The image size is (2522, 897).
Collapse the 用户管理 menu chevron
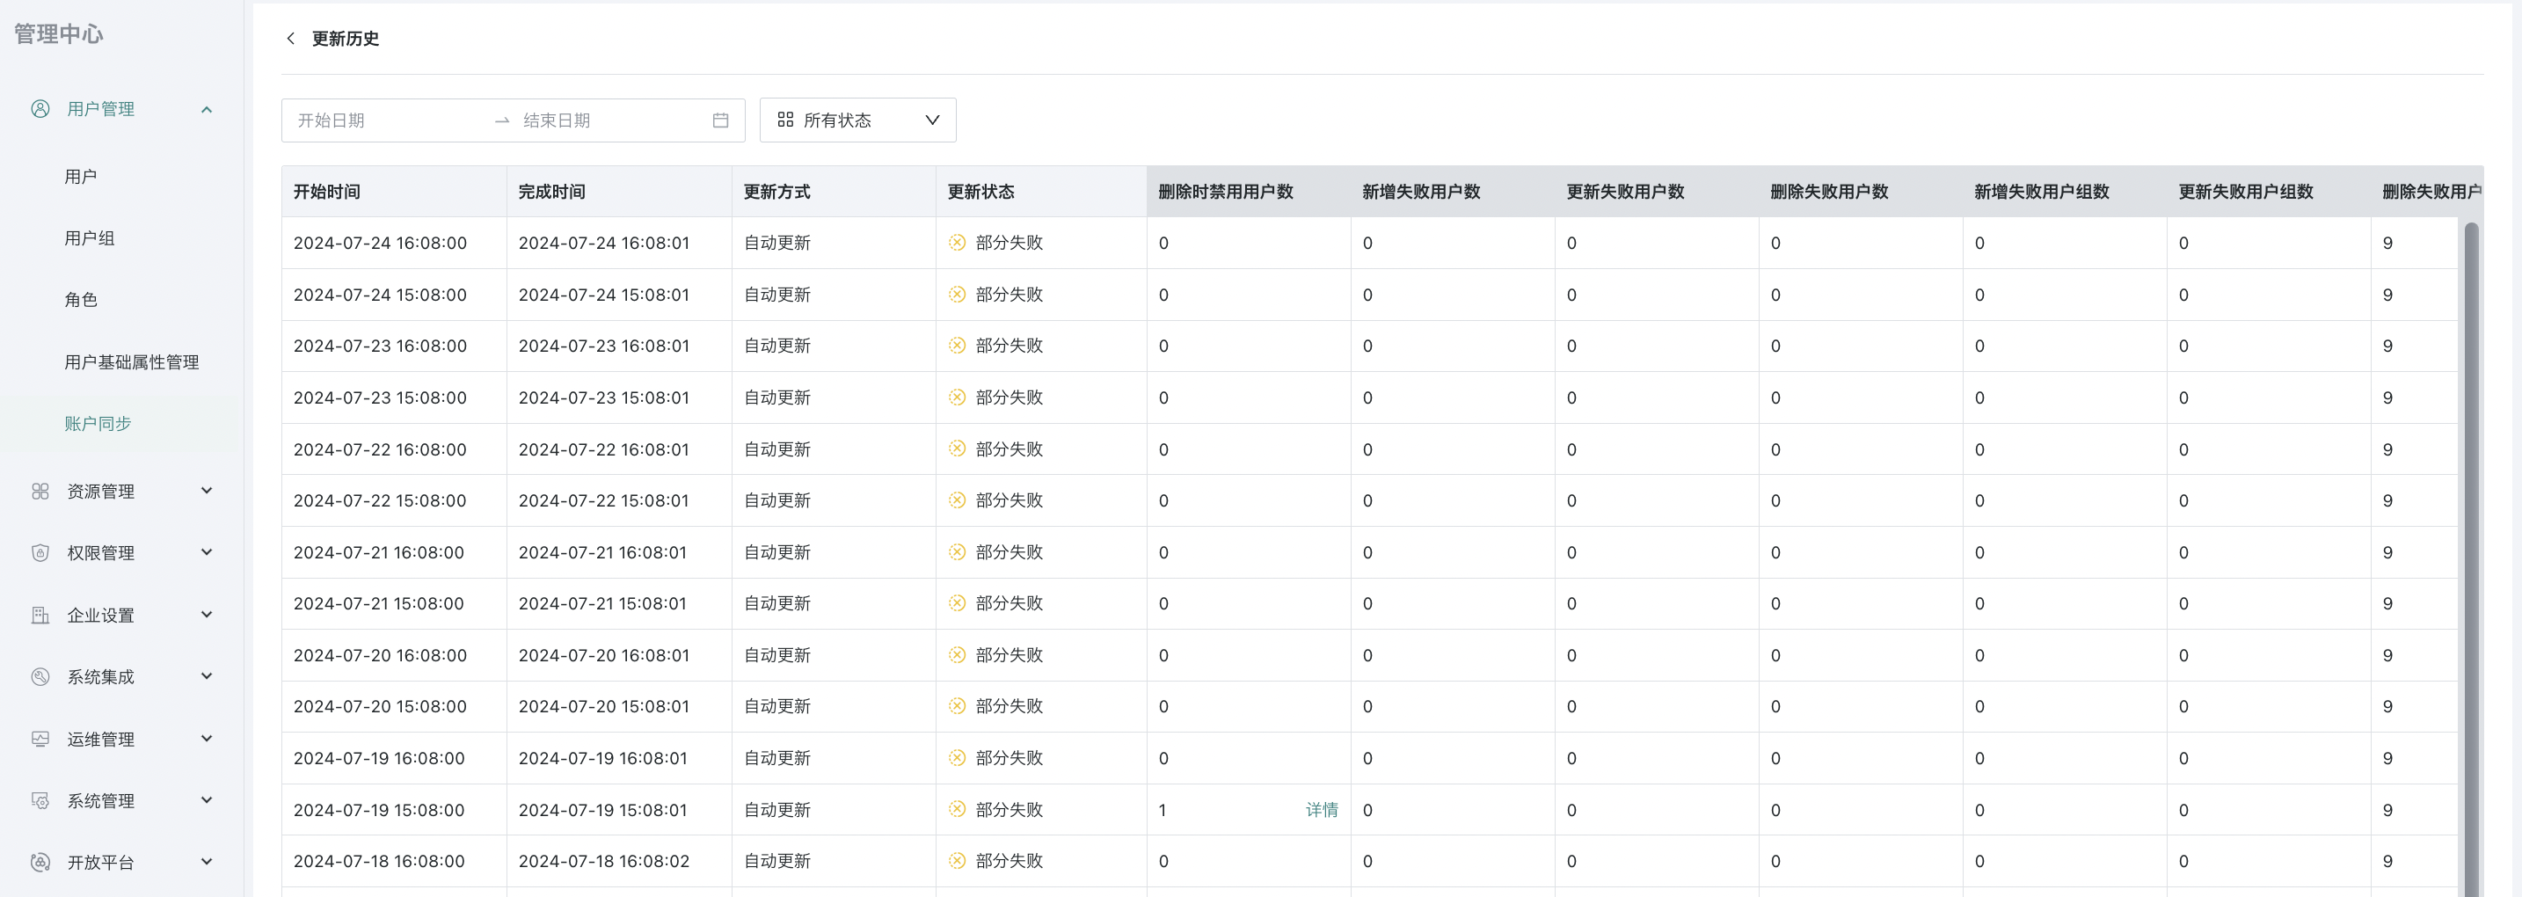207,109
